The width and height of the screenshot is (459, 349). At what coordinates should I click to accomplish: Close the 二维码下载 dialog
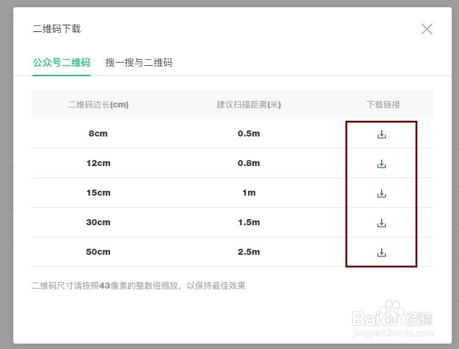tap(427, 29)
